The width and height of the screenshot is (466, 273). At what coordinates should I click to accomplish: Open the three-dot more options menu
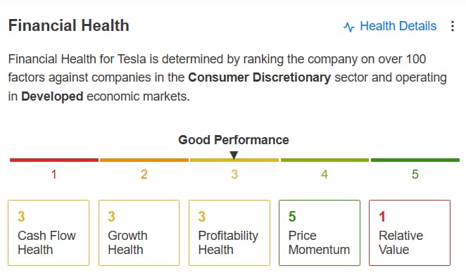pos(453,26)
